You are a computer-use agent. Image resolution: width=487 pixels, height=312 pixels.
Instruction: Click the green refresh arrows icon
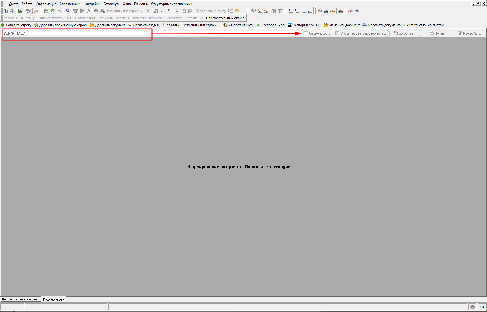53,11
